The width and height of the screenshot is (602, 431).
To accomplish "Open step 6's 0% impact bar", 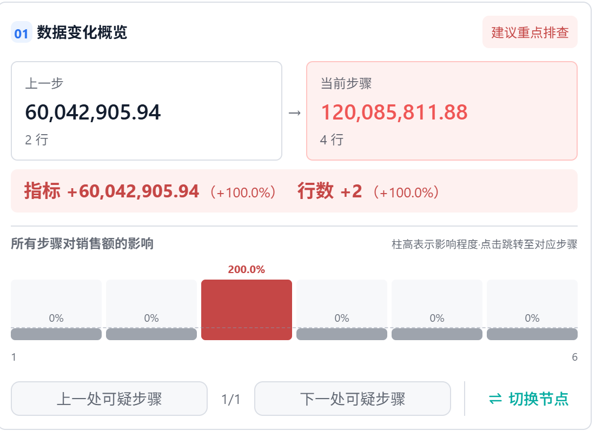I will click(532, 310).
